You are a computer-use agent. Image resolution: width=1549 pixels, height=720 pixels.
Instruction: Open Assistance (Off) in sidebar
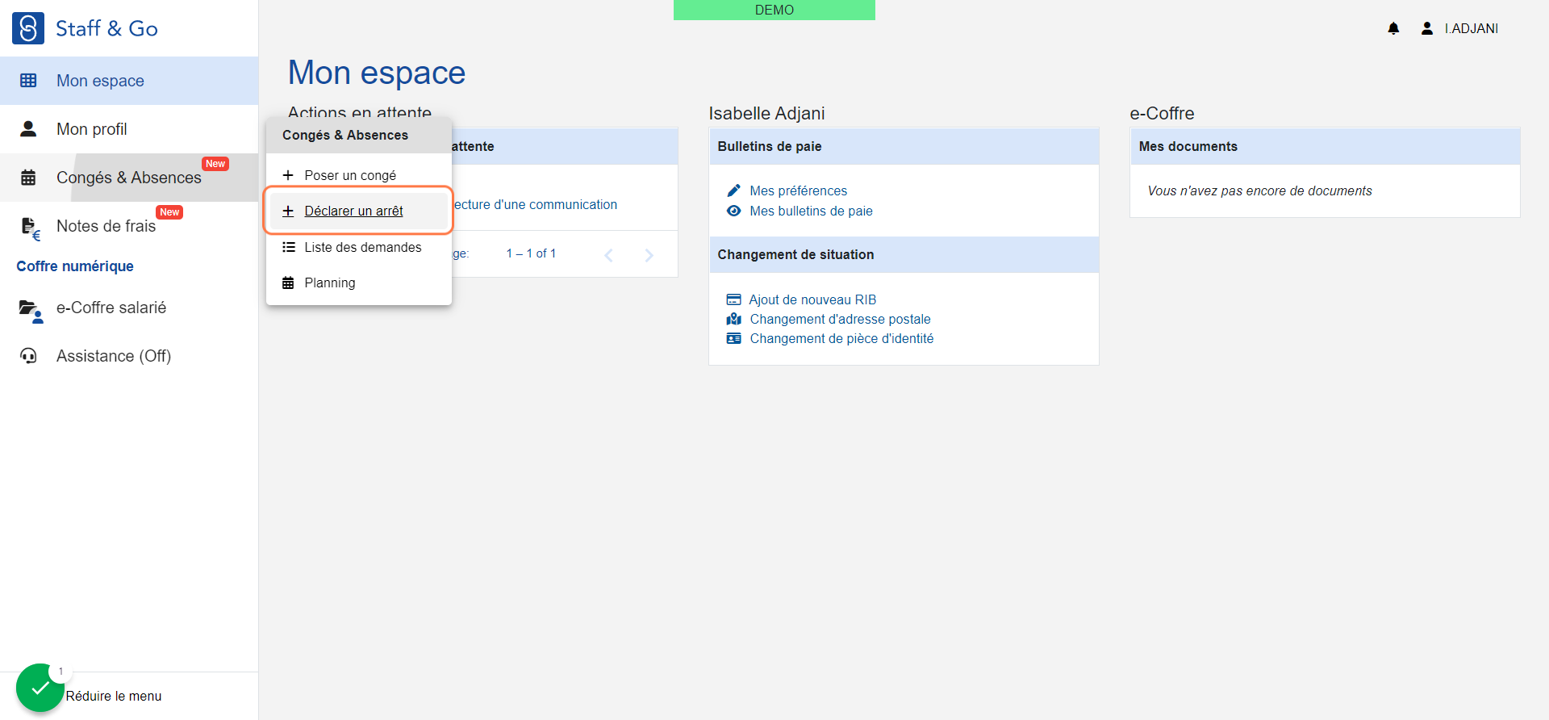coord(129,356)
